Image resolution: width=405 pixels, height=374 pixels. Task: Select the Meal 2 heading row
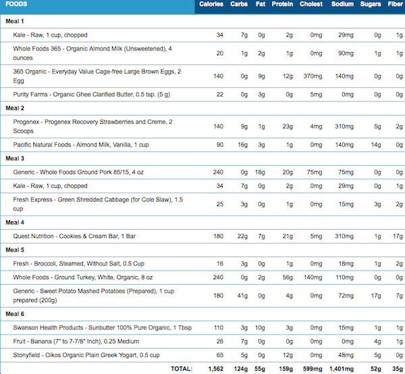tap(202, 108)
